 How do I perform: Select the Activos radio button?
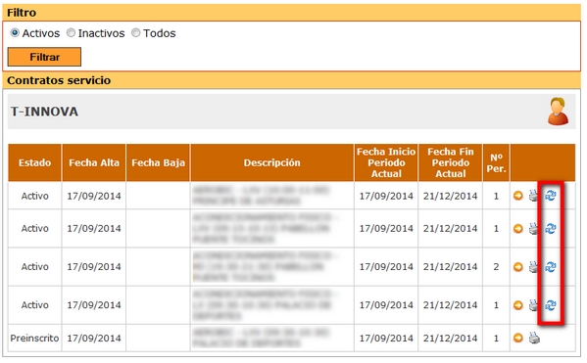pos(15,33)
